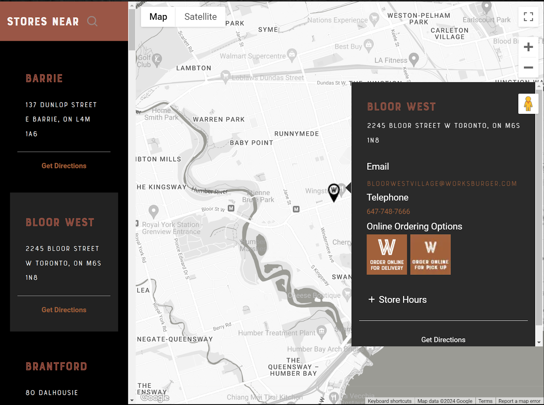Zoom out on the map
This screenshot has height=405, width=544.
528,67
